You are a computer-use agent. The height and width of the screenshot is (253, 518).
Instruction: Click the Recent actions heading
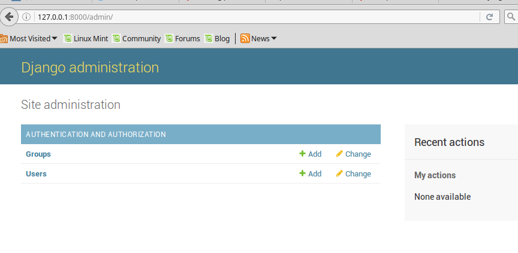tap(449, 142)
